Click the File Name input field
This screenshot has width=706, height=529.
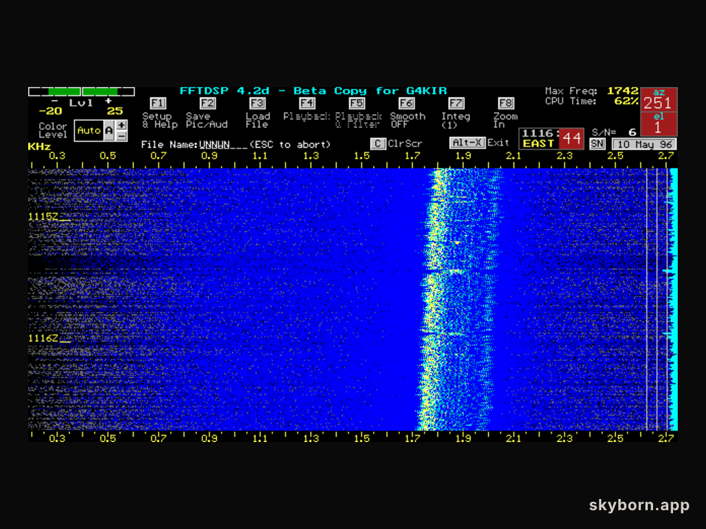[224, 145]
